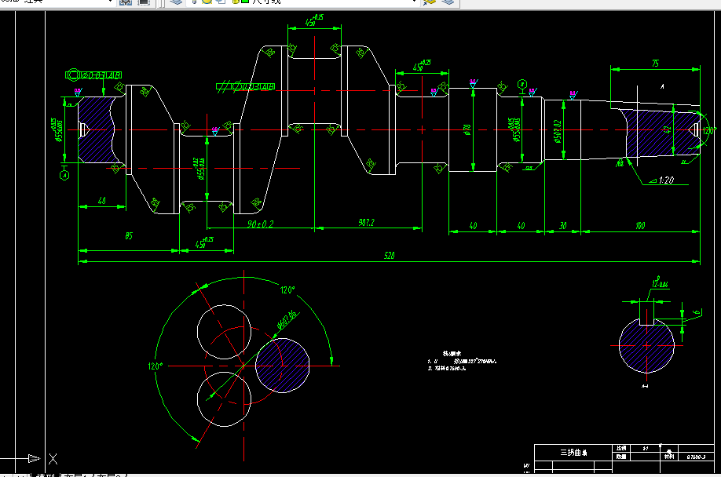Select the Ø50±0.02 diameter dimension
The height and width of the screenshot is (477, 721).
[x=558, y=132]
